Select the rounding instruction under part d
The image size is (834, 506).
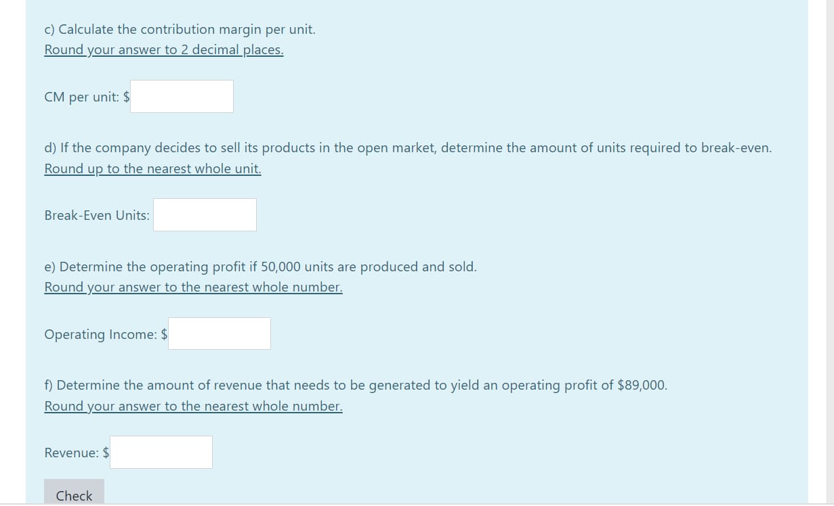point(152,168)
